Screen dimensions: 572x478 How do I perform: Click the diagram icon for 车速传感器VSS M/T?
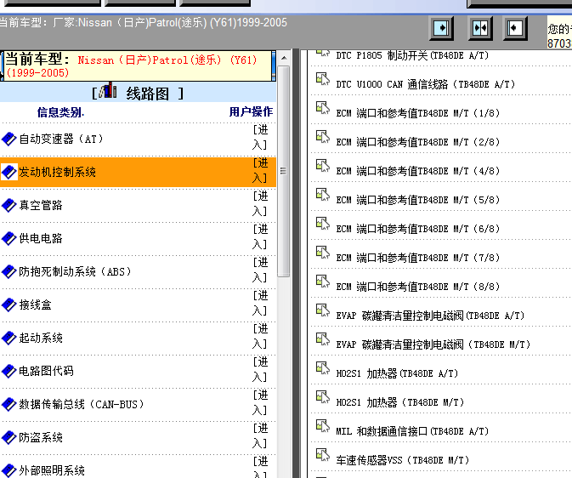(x=323, y=455)
